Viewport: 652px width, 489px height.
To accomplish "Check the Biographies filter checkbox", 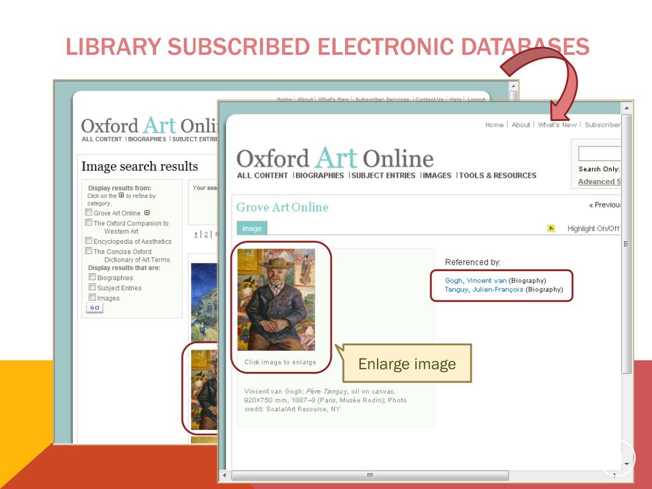I will tap(92, 277).
